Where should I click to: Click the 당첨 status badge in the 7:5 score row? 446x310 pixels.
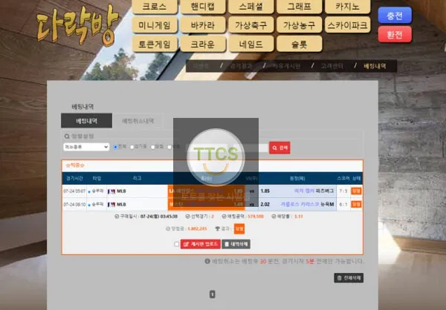point(356,191)
